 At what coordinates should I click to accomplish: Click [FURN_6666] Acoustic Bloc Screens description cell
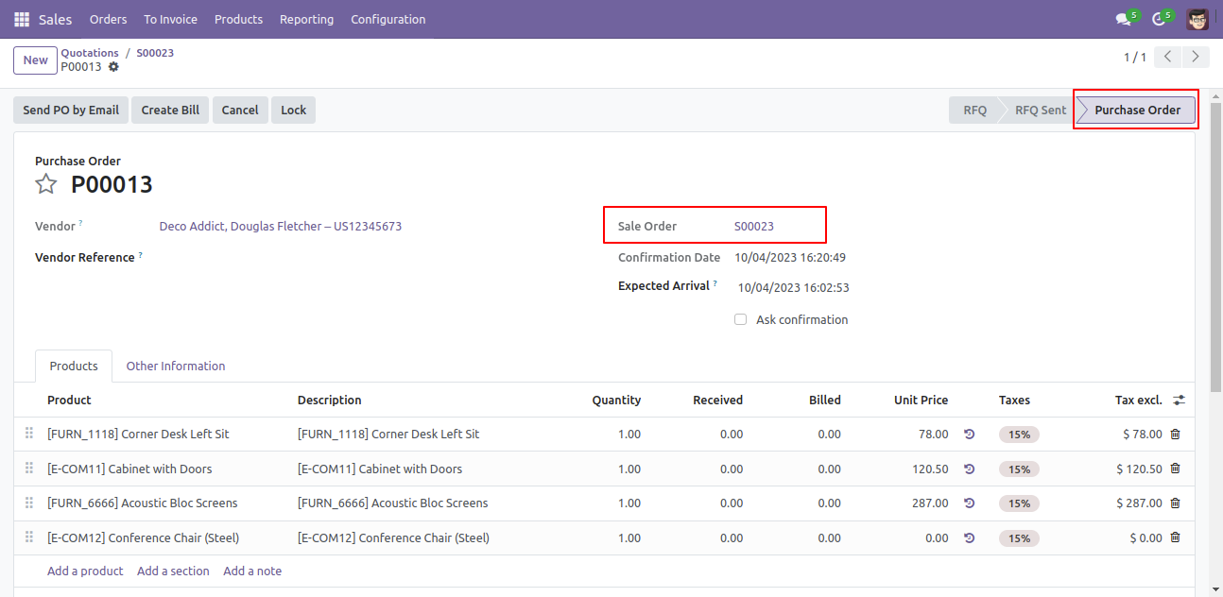pyautogui.click(x=392, y=503)
